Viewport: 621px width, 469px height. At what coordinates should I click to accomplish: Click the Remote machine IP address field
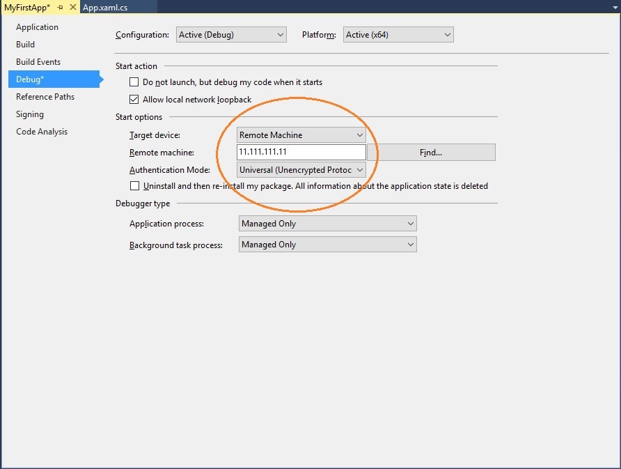(x=301, y=152)
